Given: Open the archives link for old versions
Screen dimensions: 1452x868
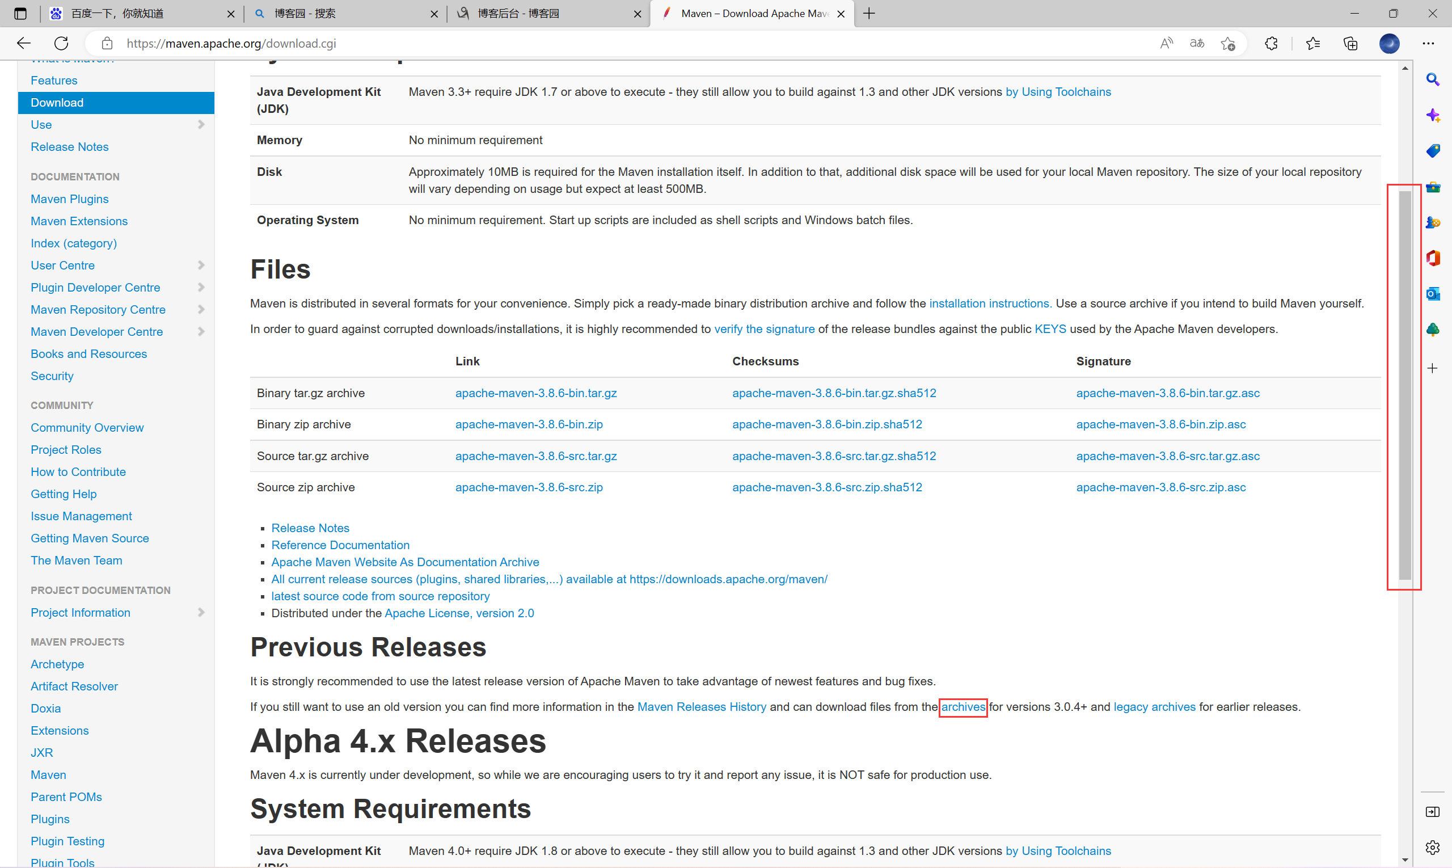Looking at the screenshot, I should [x=963, y=706].
